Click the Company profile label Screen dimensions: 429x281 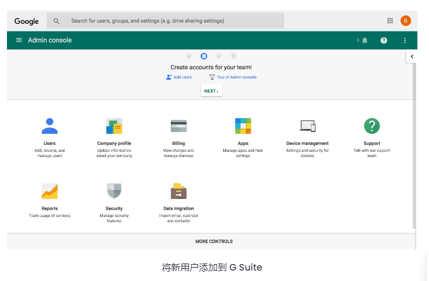[x=114, y=143]
